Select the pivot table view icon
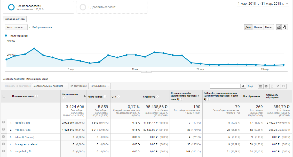Viewport: 293px width, 157px height. pos(284,86)
